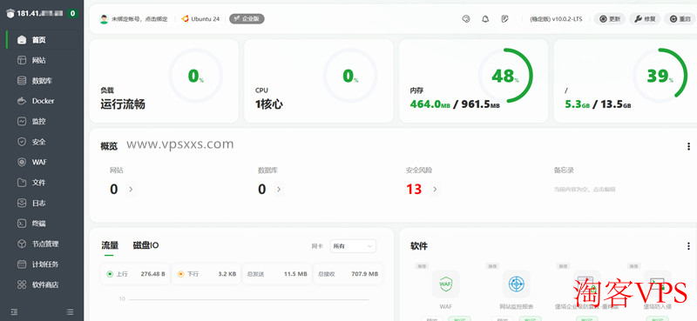This screenshot has height=321, width=697.
Task: Open the 首页 home icon in sidebar
Action: click(22, 40)
